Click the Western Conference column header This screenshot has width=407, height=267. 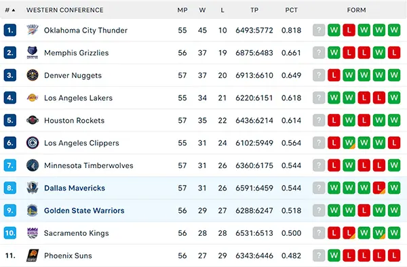(64, 10)
